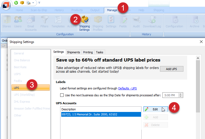Select FedEx in the provider list
The image size is (205, 139).
click(30, 81)
